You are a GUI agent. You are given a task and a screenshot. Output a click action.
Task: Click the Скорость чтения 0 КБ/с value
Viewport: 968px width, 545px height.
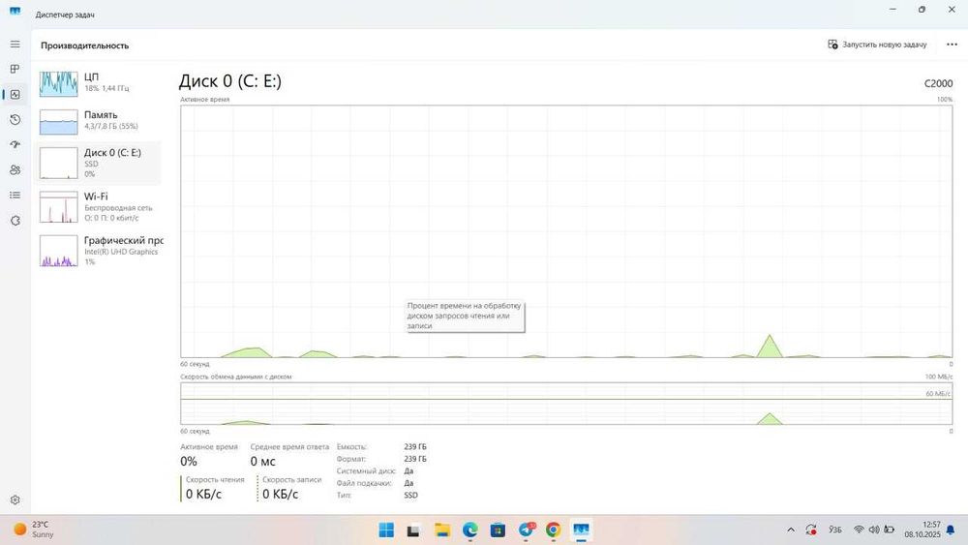[x=203, y=494]
